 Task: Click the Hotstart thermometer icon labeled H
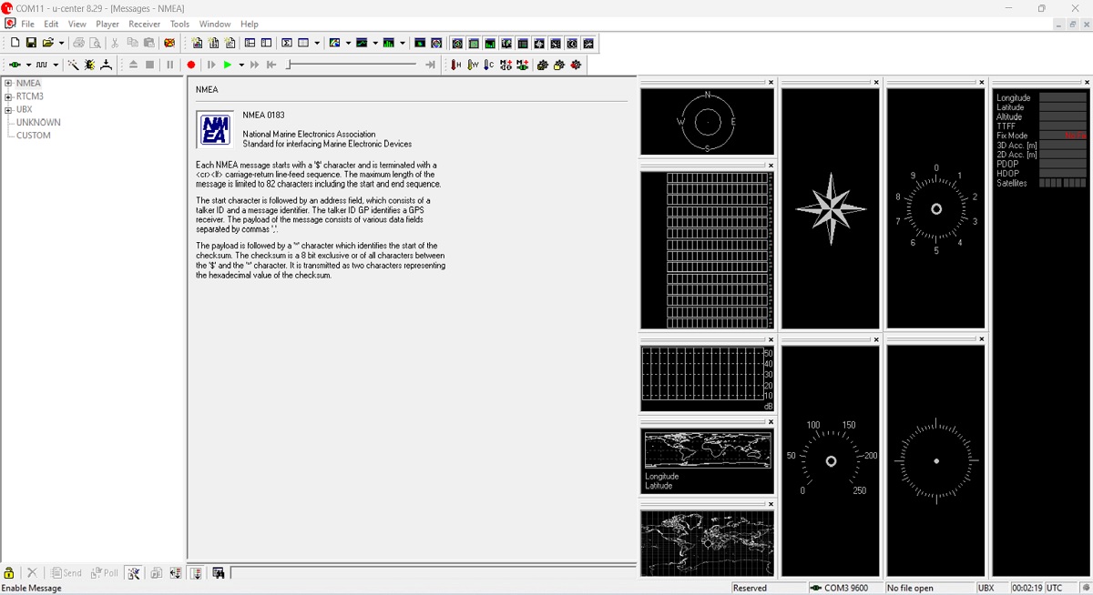click(456, 65)
